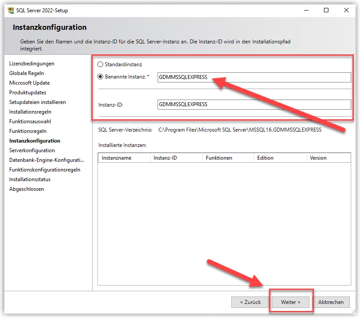The height and width of the screenshot is (318, 360).
Task: Click the Instanzname column header
Action: coord(124,158)
